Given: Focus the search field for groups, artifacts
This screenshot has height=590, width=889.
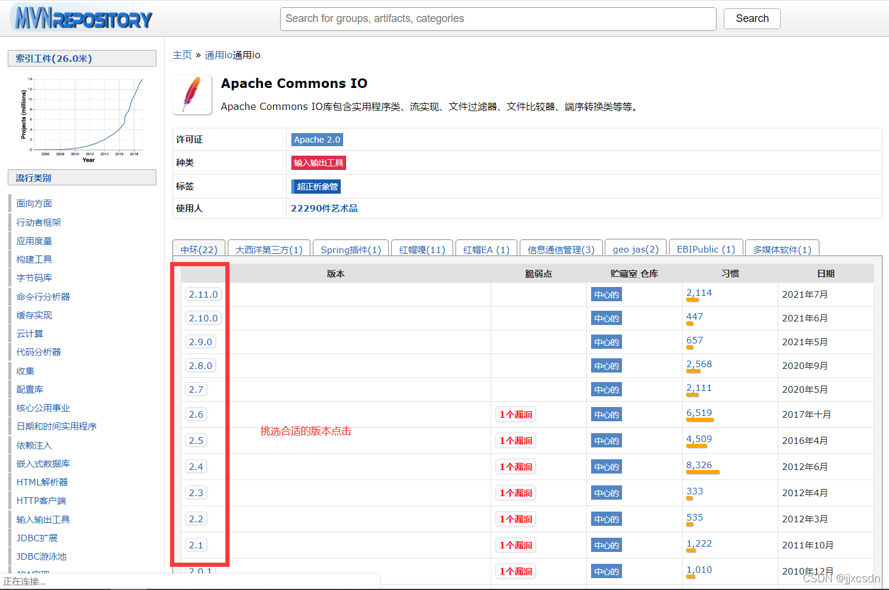Looking at the screenshot, I should tap(498, 19).
